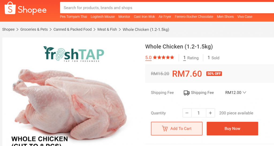Click the freshTAP brand logo

[x=74, y=54]
